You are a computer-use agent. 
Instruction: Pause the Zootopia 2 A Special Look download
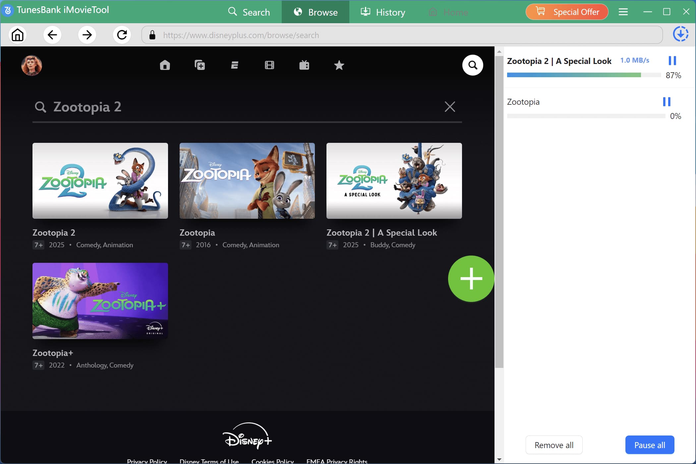pos(673,61)
